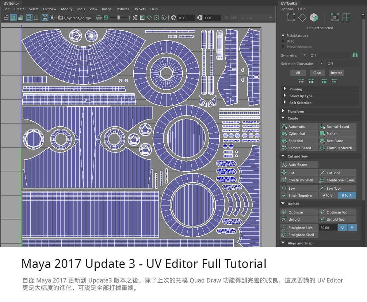This screenshot has width=367, height=302.
Task: Click the Contour Stretch icon
Action: [x=322, y=148]
